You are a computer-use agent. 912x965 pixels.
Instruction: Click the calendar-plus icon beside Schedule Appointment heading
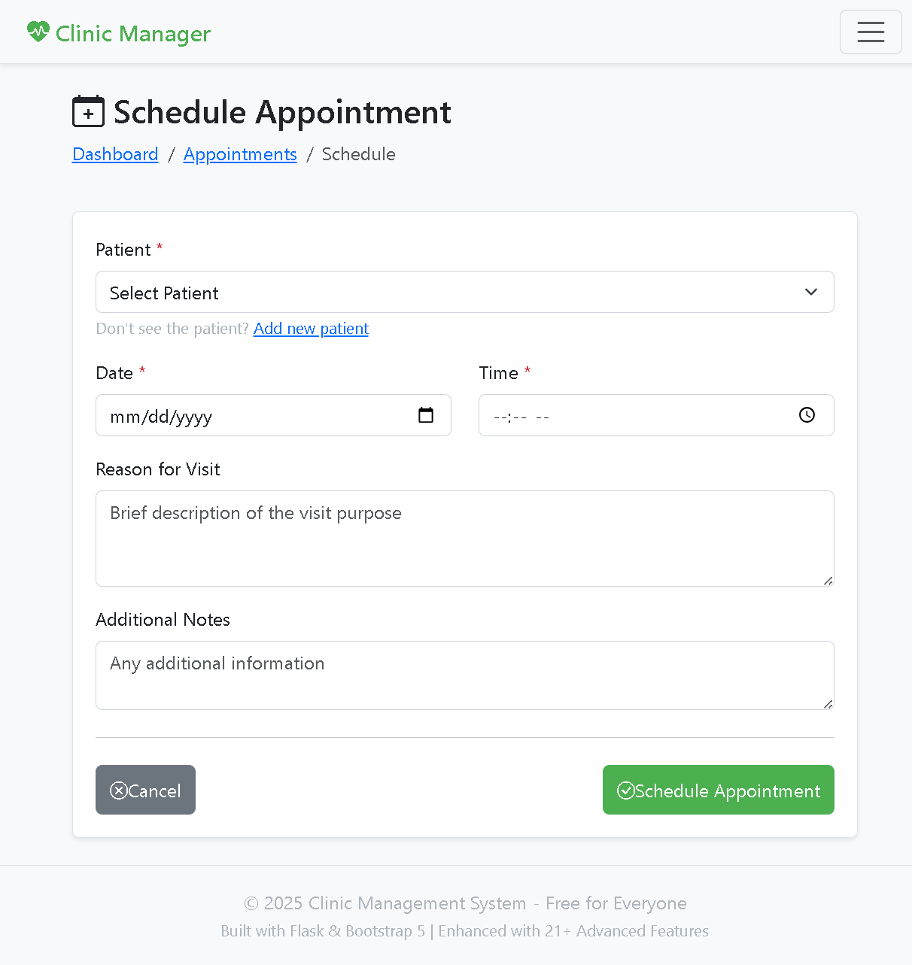(88, 111)
